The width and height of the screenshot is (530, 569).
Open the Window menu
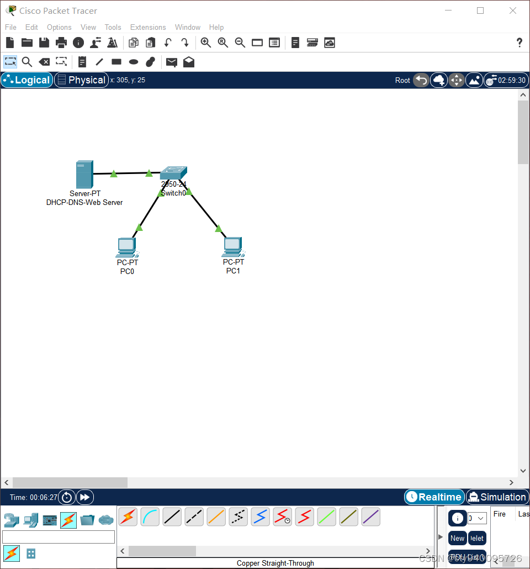[188, 27]
